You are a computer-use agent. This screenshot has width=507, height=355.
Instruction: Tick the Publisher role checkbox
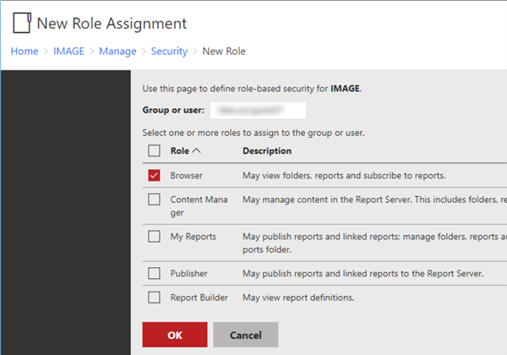coord(154,273)
